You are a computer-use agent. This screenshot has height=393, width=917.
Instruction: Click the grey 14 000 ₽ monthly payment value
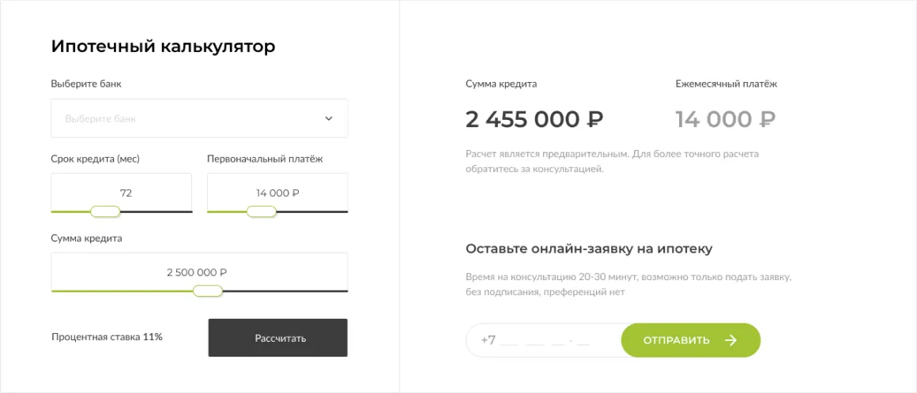pyautogui.click(x=725, y=119)
